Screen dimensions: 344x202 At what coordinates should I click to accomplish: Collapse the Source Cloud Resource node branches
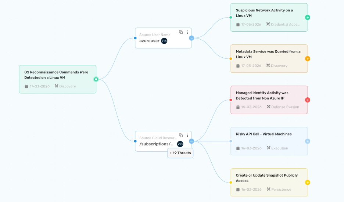(191, 141)
